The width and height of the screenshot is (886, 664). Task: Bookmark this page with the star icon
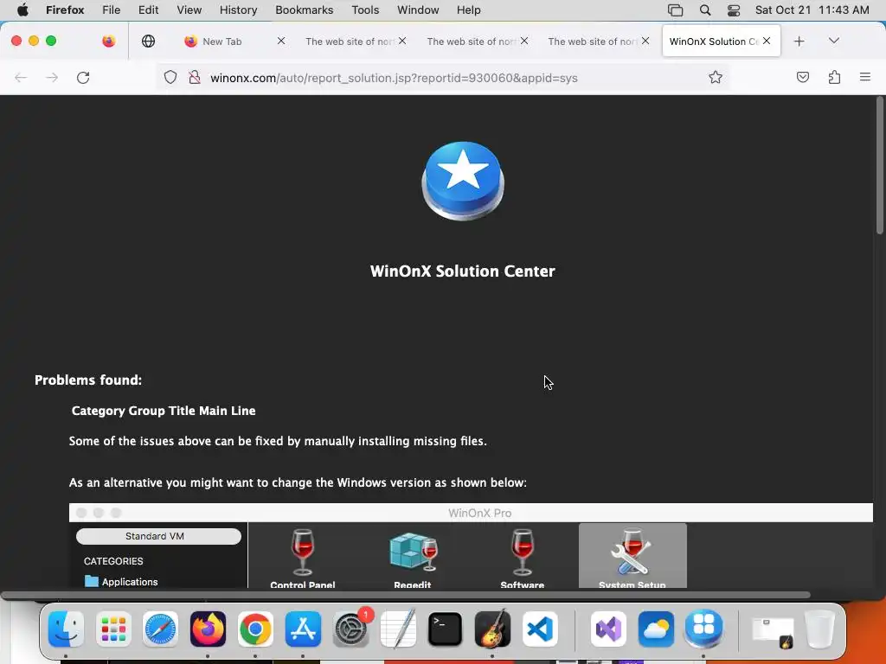click(716, 77)
